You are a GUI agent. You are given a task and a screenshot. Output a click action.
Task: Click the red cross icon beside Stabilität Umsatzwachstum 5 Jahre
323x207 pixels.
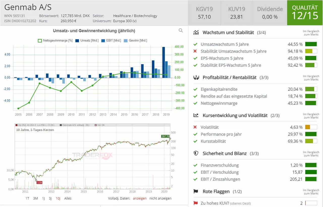point(195,51)
